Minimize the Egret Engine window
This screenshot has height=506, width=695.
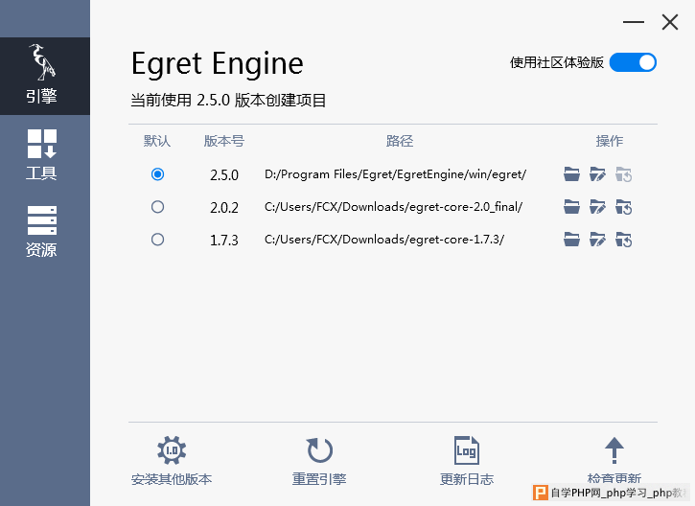tap(634, 22)
